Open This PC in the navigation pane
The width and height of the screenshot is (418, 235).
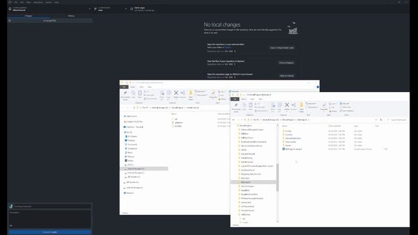(x=128, y=132)
